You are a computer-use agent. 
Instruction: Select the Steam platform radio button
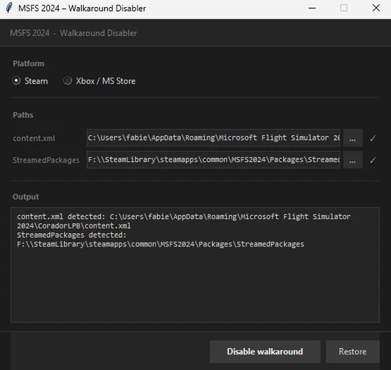[16, 81]
